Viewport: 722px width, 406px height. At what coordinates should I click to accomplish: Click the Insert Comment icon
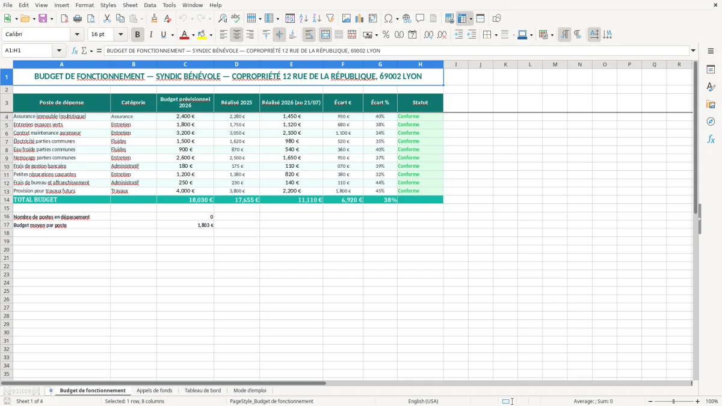click(x=420, y=19)
